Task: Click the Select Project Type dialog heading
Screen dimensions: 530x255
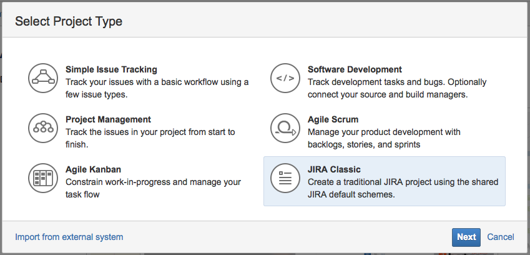Action: pos(69,21)
